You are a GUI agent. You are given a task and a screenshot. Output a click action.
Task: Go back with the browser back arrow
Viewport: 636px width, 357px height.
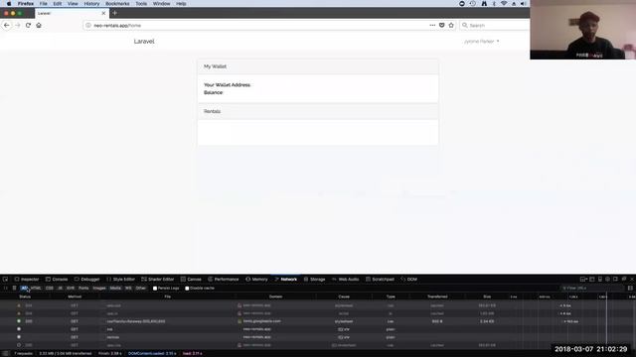(7, 25)
